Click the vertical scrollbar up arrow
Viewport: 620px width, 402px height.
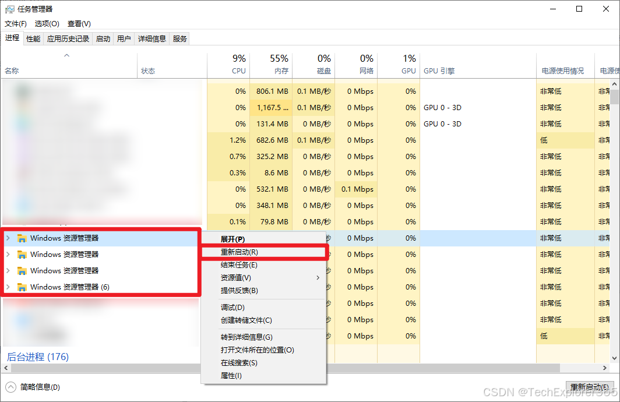point(614,84)
